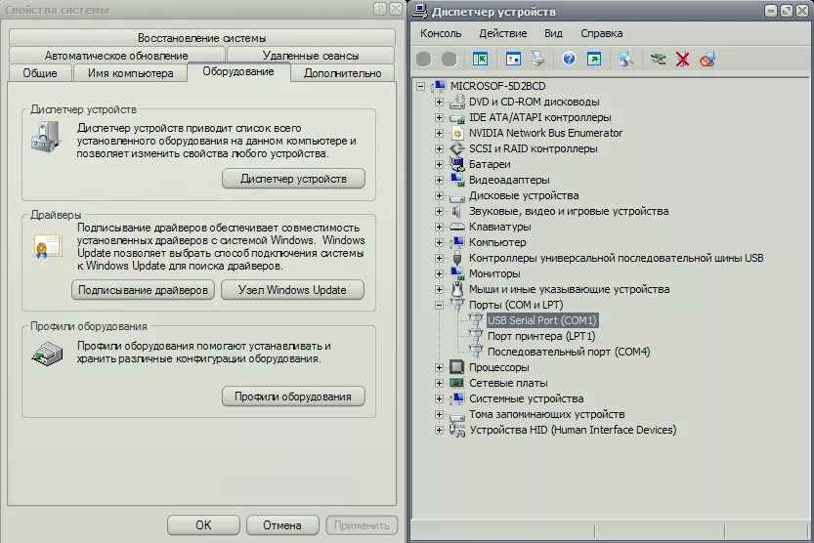The image size is (814, 543).
Task: Open the Действие menu
Action: [503, 33]
